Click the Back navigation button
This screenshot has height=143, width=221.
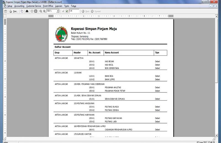click(x=86, y=11)
